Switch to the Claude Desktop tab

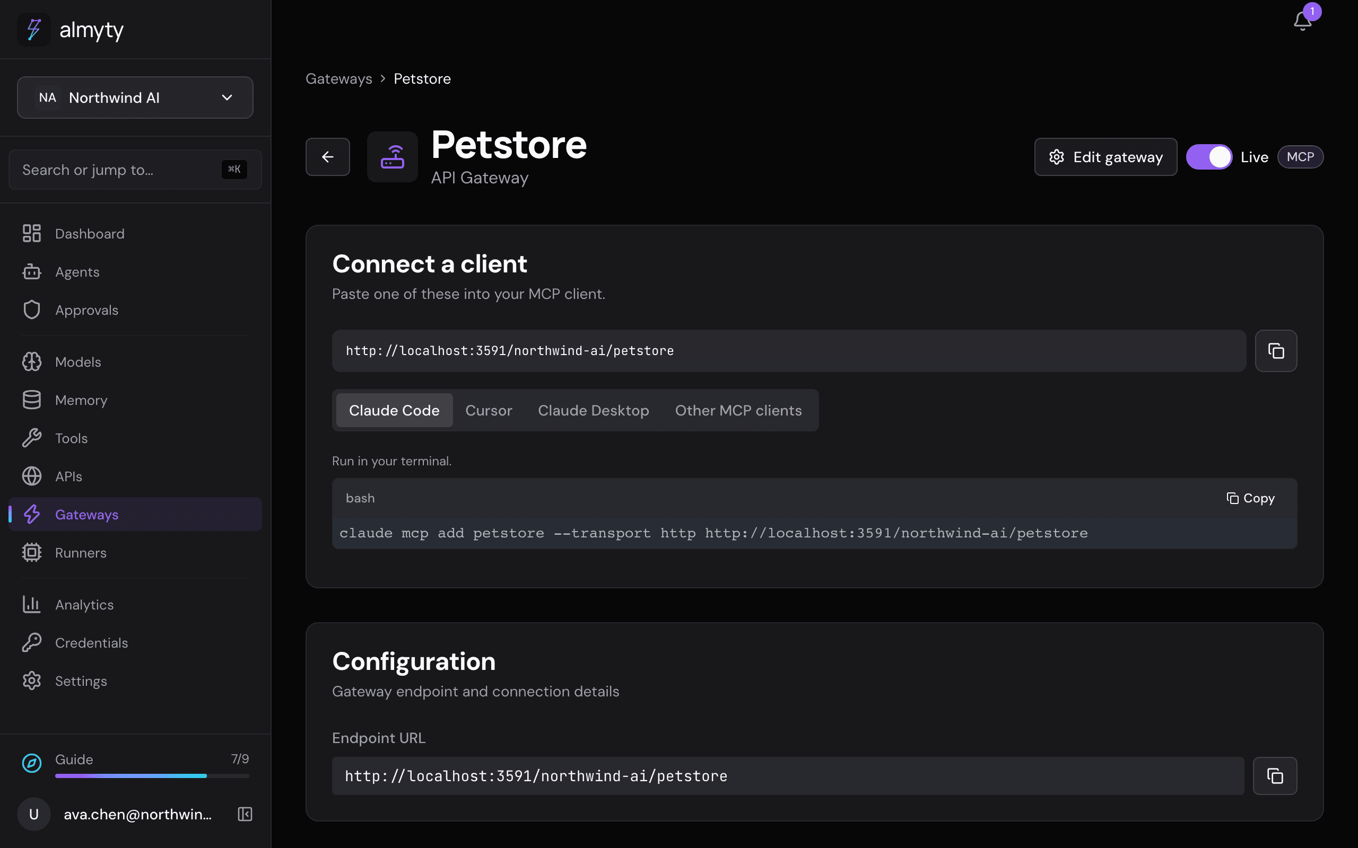coord(593,410)
